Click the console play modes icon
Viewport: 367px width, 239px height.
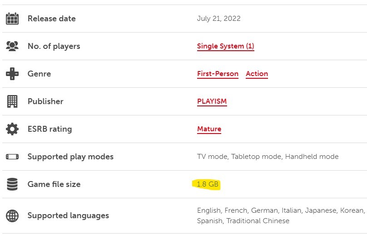click(x=12, y=157)
